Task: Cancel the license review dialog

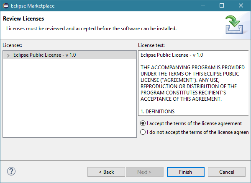Action: pos(226,172)
